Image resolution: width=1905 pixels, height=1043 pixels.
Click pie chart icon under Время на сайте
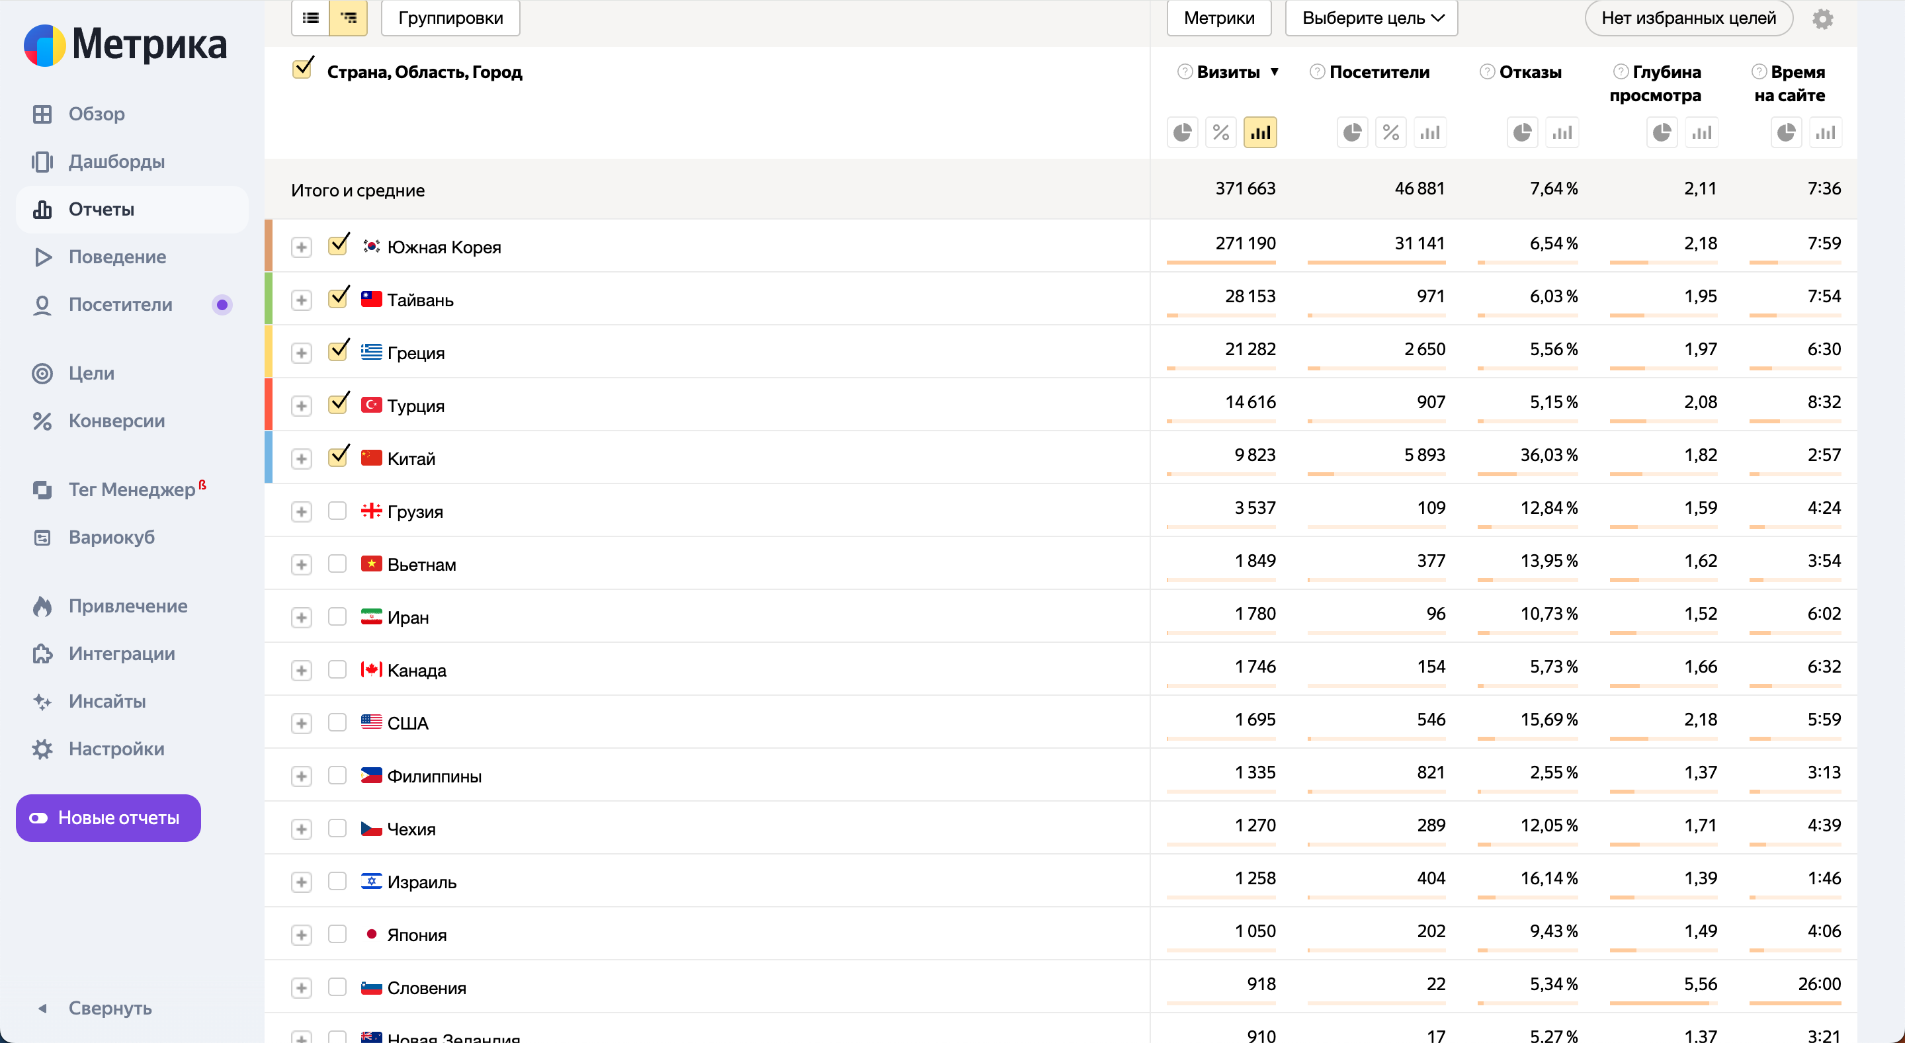tap(1786, 133)
